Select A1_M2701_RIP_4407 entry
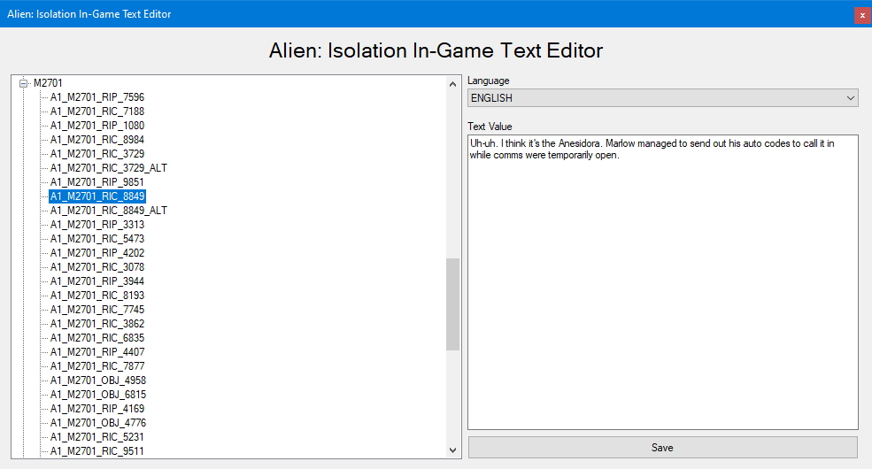Screen dimensions: 872x469 click(x=97, y=352)
